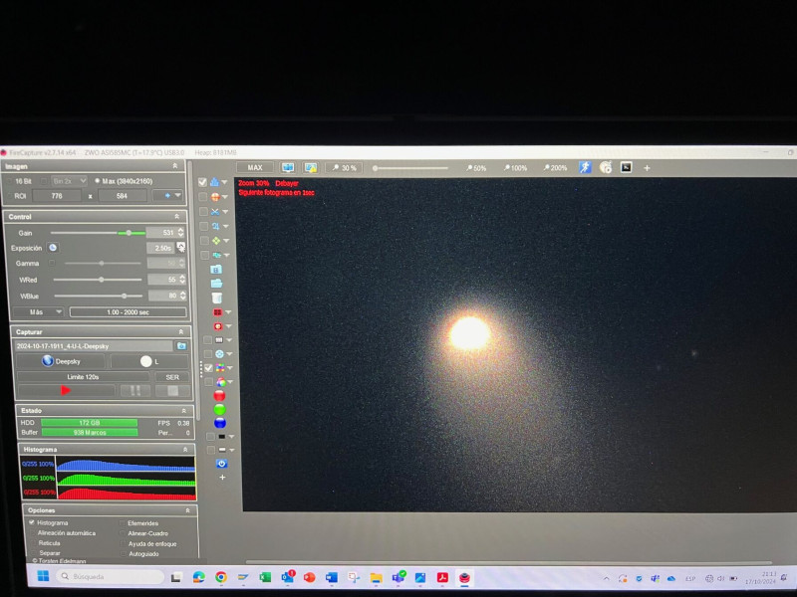797x597 pixels.
Task: Start capture with the red play button
Action: 66,390
